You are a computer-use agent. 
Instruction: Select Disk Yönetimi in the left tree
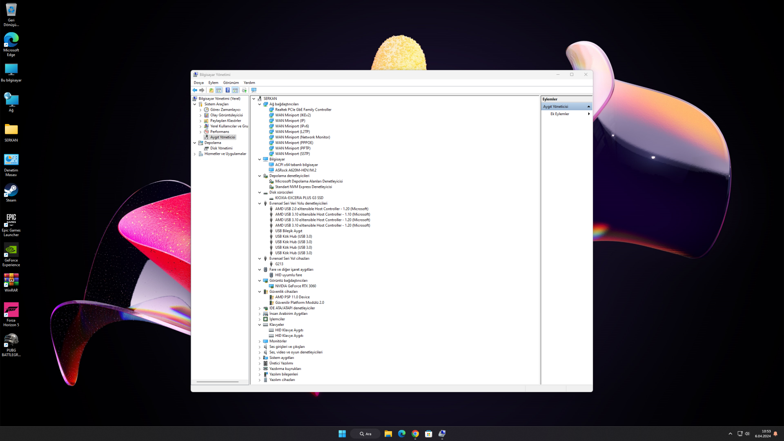221,148
